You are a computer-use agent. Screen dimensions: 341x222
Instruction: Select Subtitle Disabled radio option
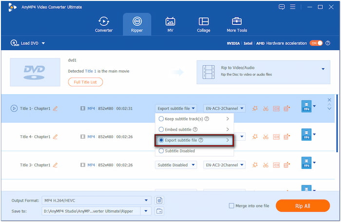tap(161, 151)
